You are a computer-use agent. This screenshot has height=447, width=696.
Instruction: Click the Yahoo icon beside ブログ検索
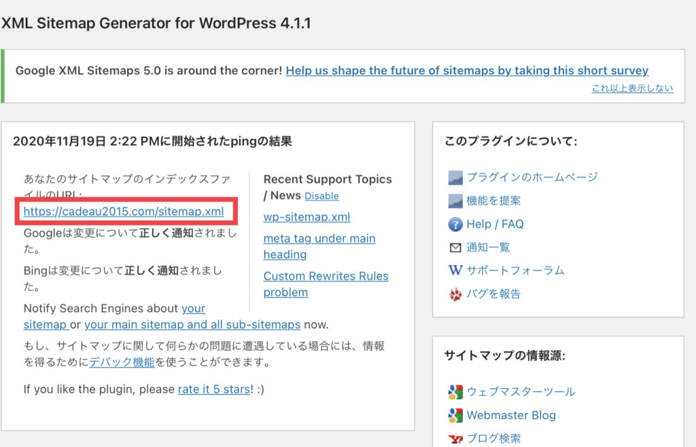(455, 439)
